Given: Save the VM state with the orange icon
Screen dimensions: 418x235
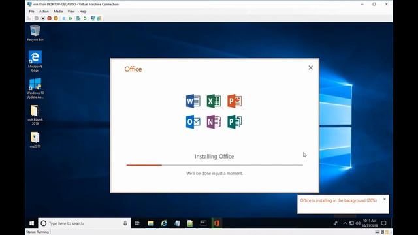Looking at the screenshot, I should pyautogui.click(x=56, y=18).
